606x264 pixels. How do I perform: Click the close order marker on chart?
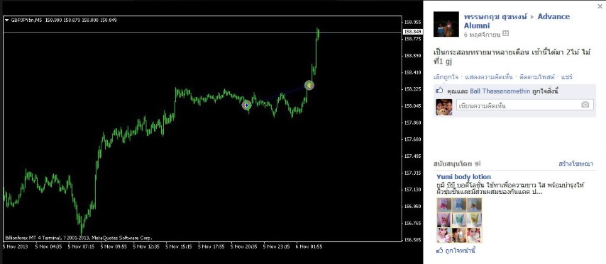coord(309,85)
